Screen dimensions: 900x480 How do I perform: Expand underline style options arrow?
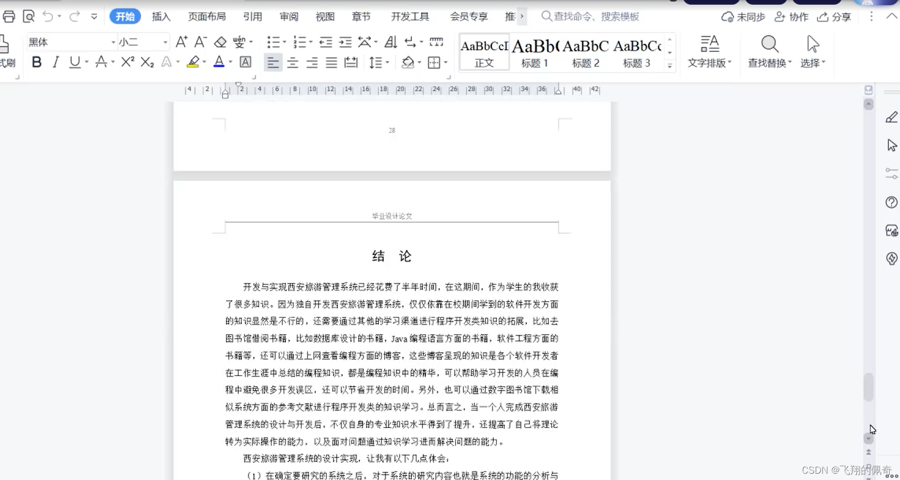[x=87, y=62]
